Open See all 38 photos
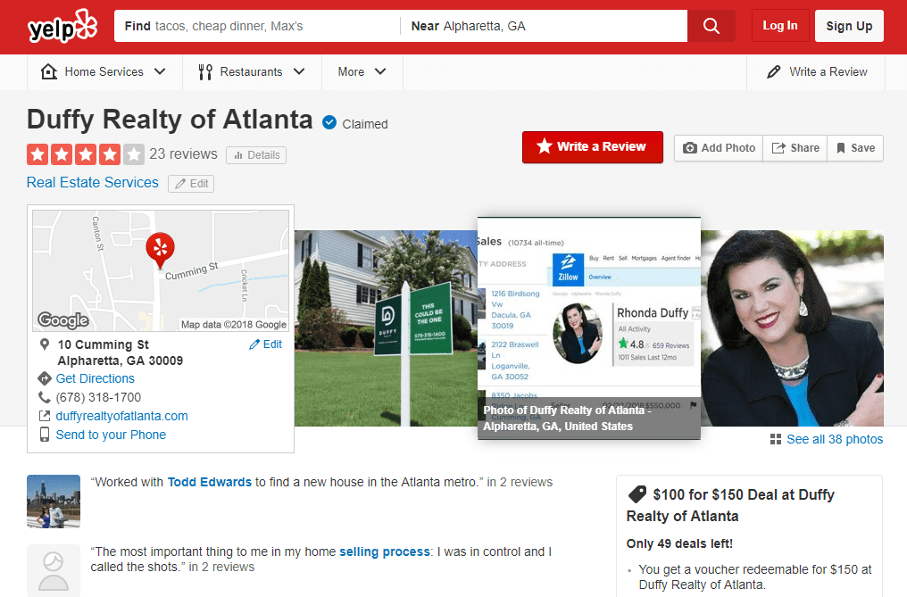This screenshot has height=597, width=907. [x=826, y=439]
